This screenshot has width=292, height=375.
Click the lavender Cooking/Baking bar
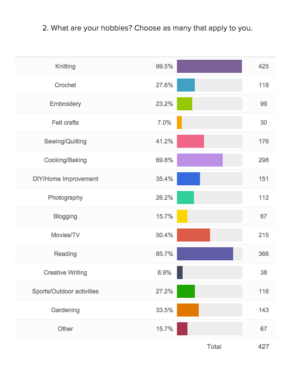(200, 160)
